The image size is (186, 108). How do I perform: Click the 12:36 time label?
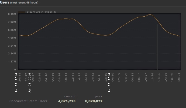[152, 77]
